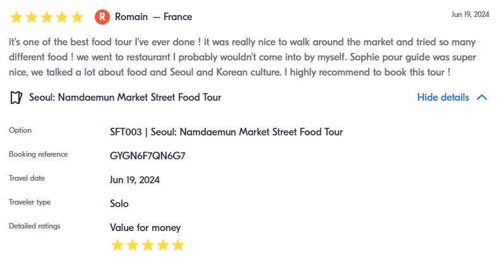The width and height of the screenshot is (497, 260).
Task: Click the Value for money label
Action: click(x=145, y=227)
